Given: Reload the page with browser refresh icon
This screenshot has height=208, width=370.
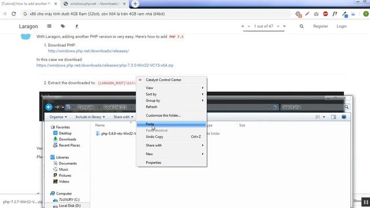Looking at the screenshot, I should 14,14.
